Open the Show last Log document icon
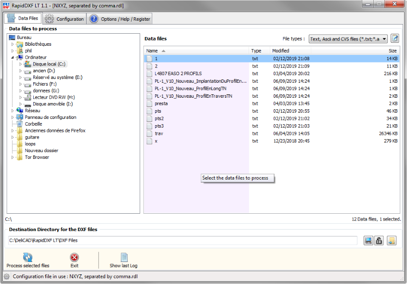This screenshot has height=284, width=407. click(x=124, y=257)
